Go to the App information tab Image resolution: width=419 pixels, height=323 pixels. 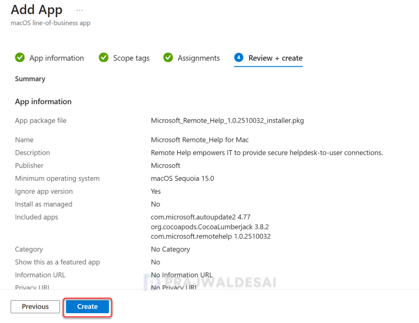50,58
